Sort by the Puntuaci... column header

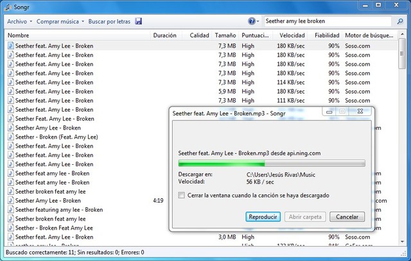(256, 35)
